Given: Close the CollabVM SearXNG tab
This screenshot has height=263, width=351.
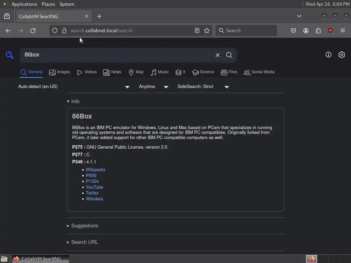Looking at the screenshot, I should tap(86, 16).
